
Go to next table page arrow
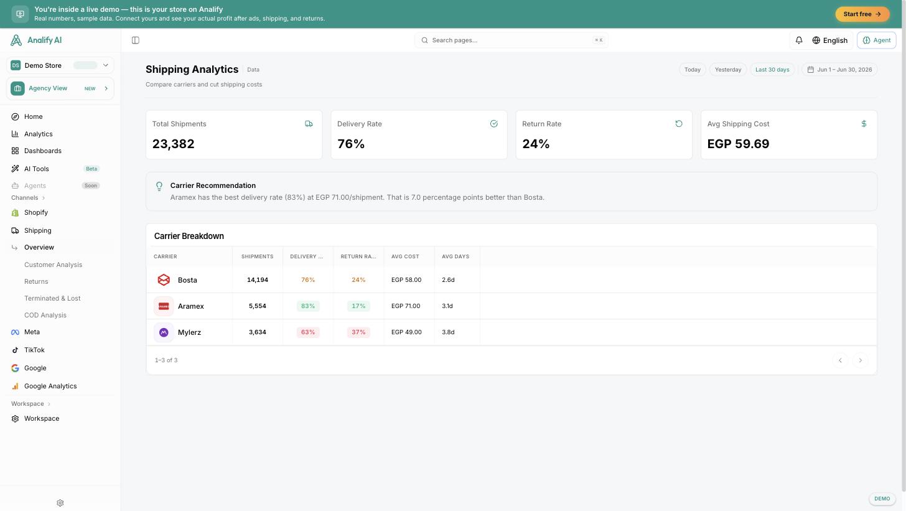tap(860, 360)
